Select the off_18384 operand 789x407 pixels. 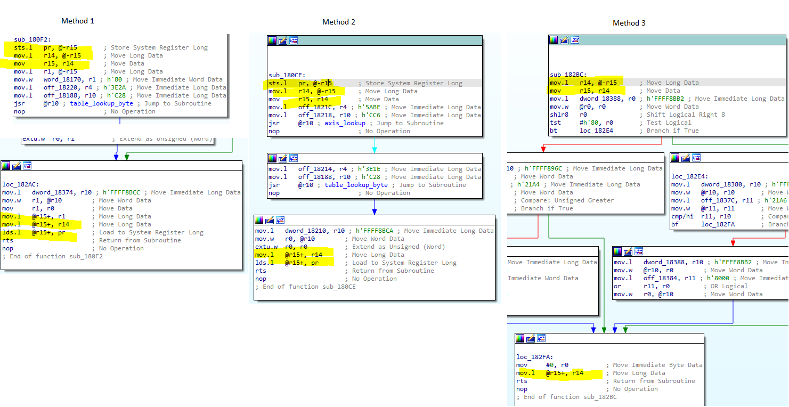(x=662, y=278)
